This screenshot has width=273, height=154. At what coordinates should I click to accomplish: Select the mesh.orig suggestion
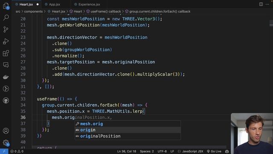(x=128, y=124)
